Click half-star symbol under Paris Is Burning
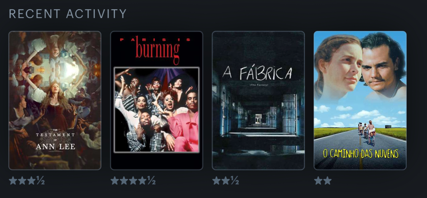Viewport: 427px width, 198px height. [151, 181]
